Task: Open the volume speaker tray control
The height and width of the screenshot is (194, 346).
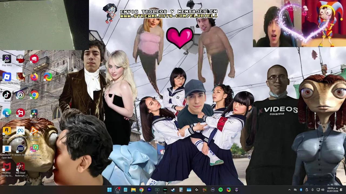Action: pos(323,190)
